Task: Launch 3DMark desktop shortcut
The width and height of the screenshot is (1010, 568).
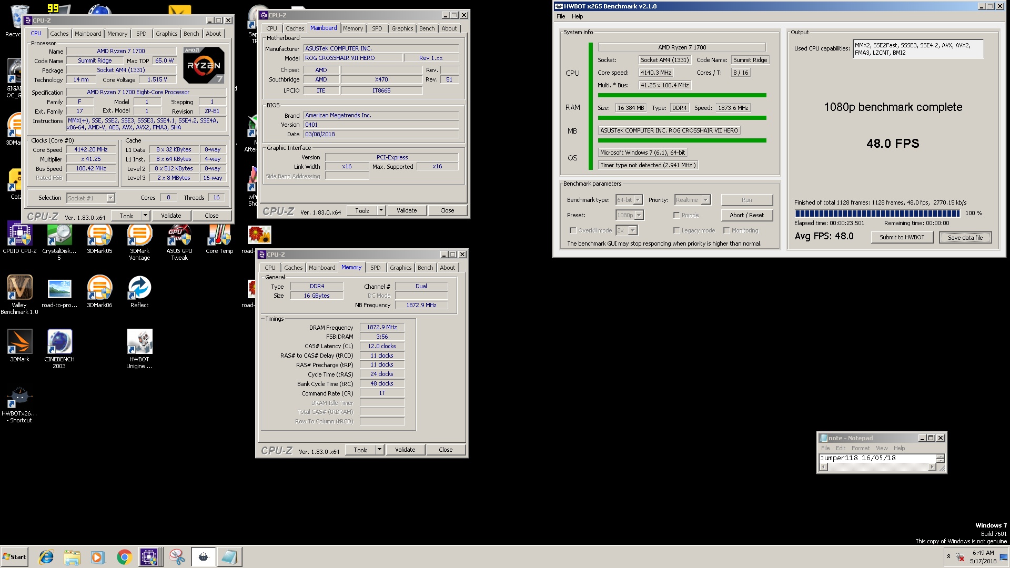Action: point(19,346)
